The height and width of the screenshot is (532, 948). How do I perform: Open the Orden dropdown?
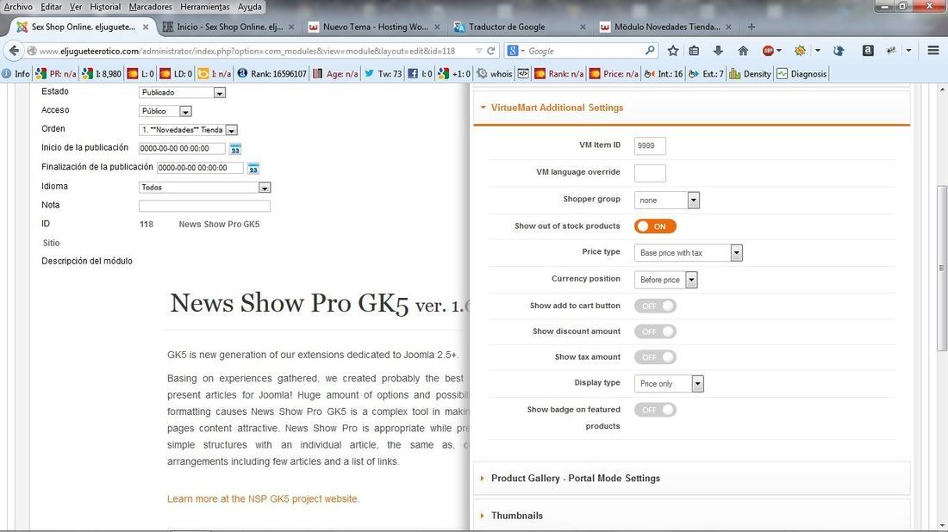point(188,130)
